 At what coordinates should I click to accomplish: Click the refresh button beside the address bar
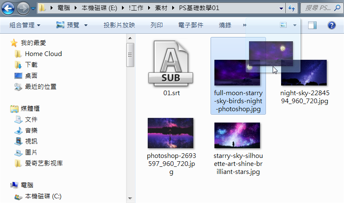(x=292, y=8)
